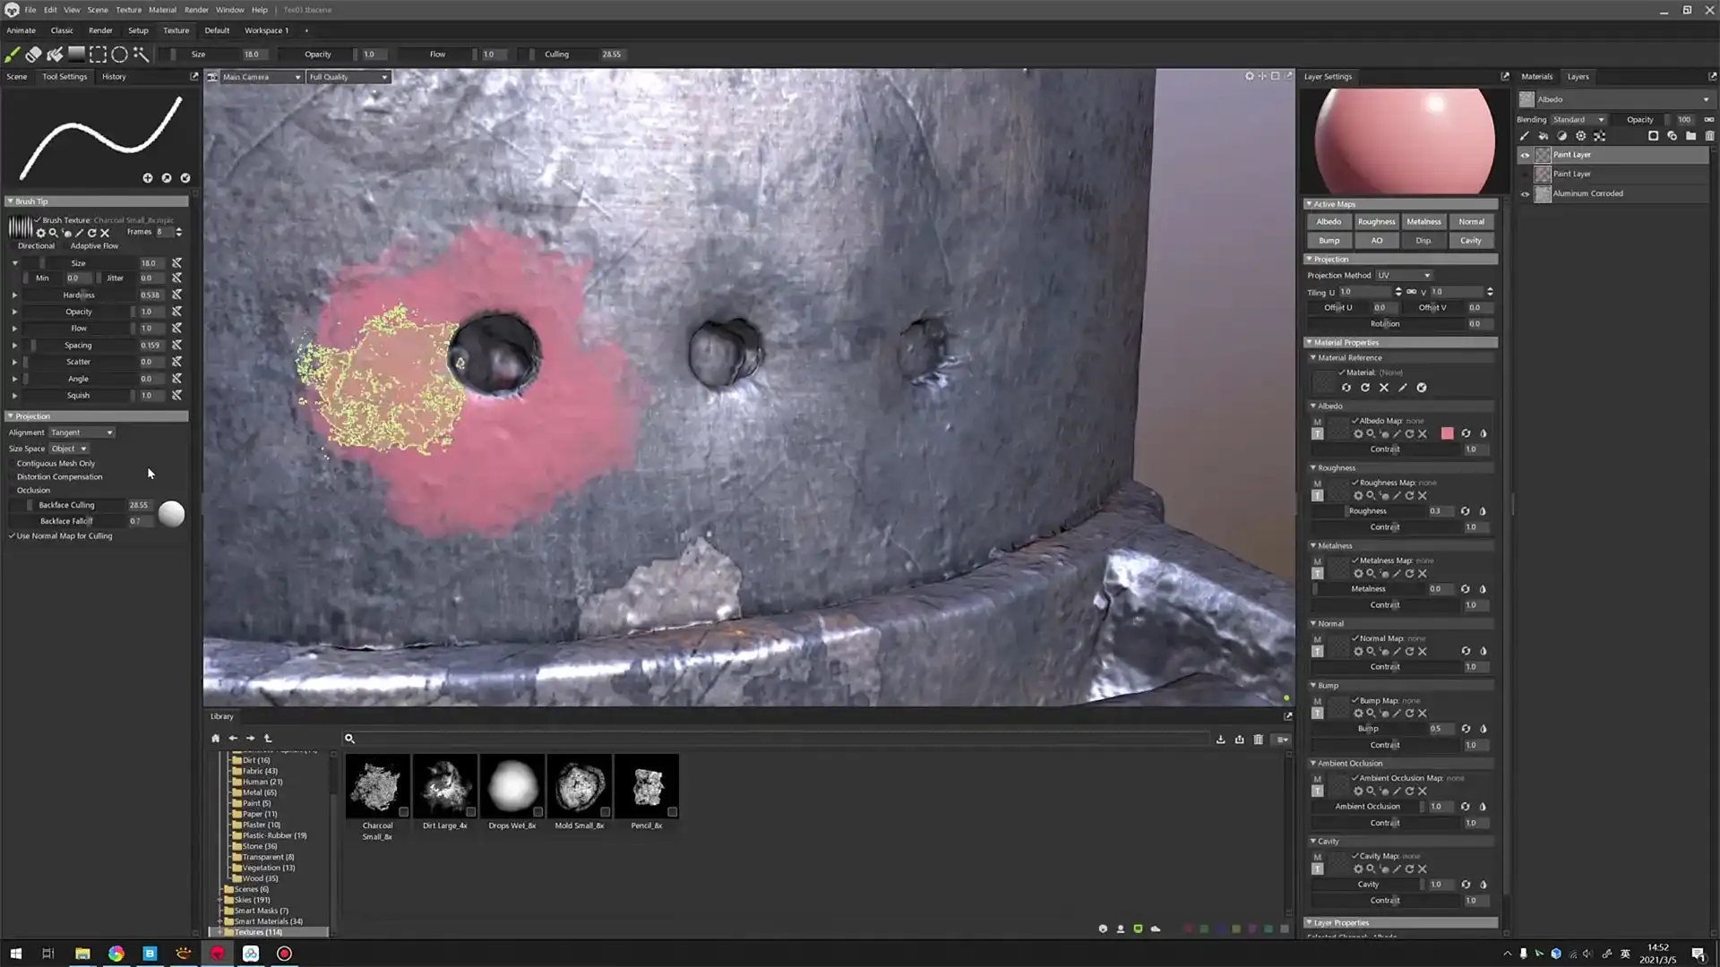Image resolution: width=1720 pixels, height=967 pixels.
Task: Open the Texture menu in the menu bar
Action: [128, 10]
